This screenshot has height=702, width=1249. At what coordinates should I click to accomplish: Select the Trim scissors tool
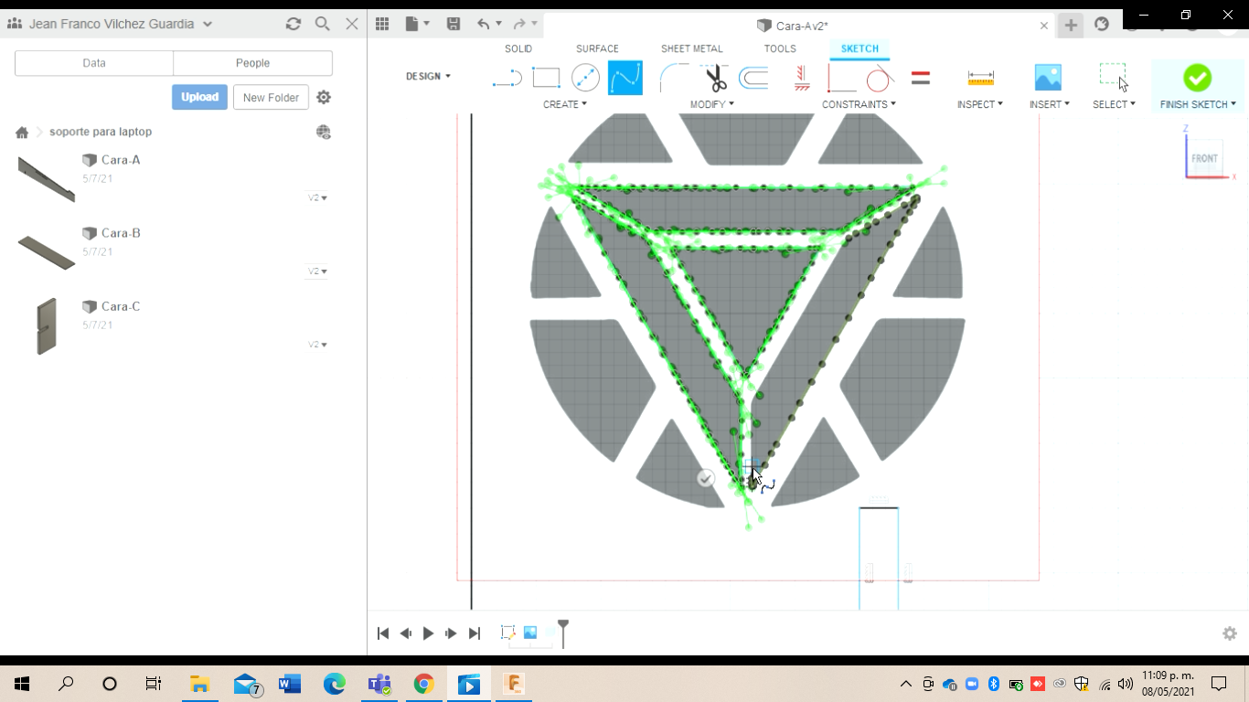pyautogui.click(x=716, y=79)
